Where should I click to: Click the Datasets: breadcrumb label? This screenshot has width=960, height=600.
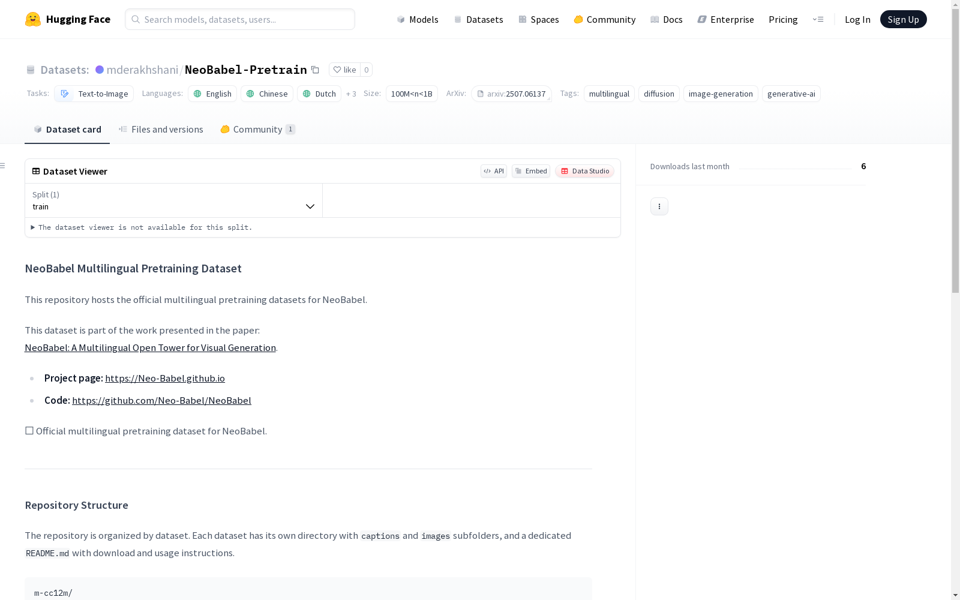point(65,70)
